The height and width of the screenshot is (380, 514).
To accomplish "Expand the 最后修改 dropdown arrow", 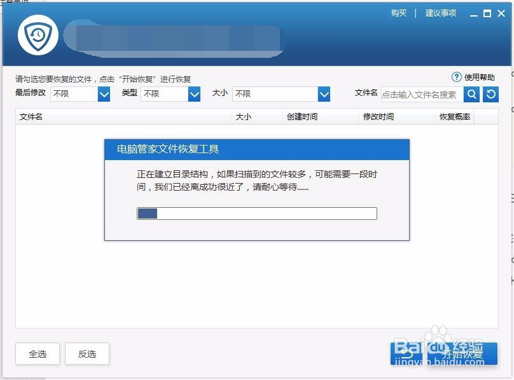I will (x=104, y=94).
